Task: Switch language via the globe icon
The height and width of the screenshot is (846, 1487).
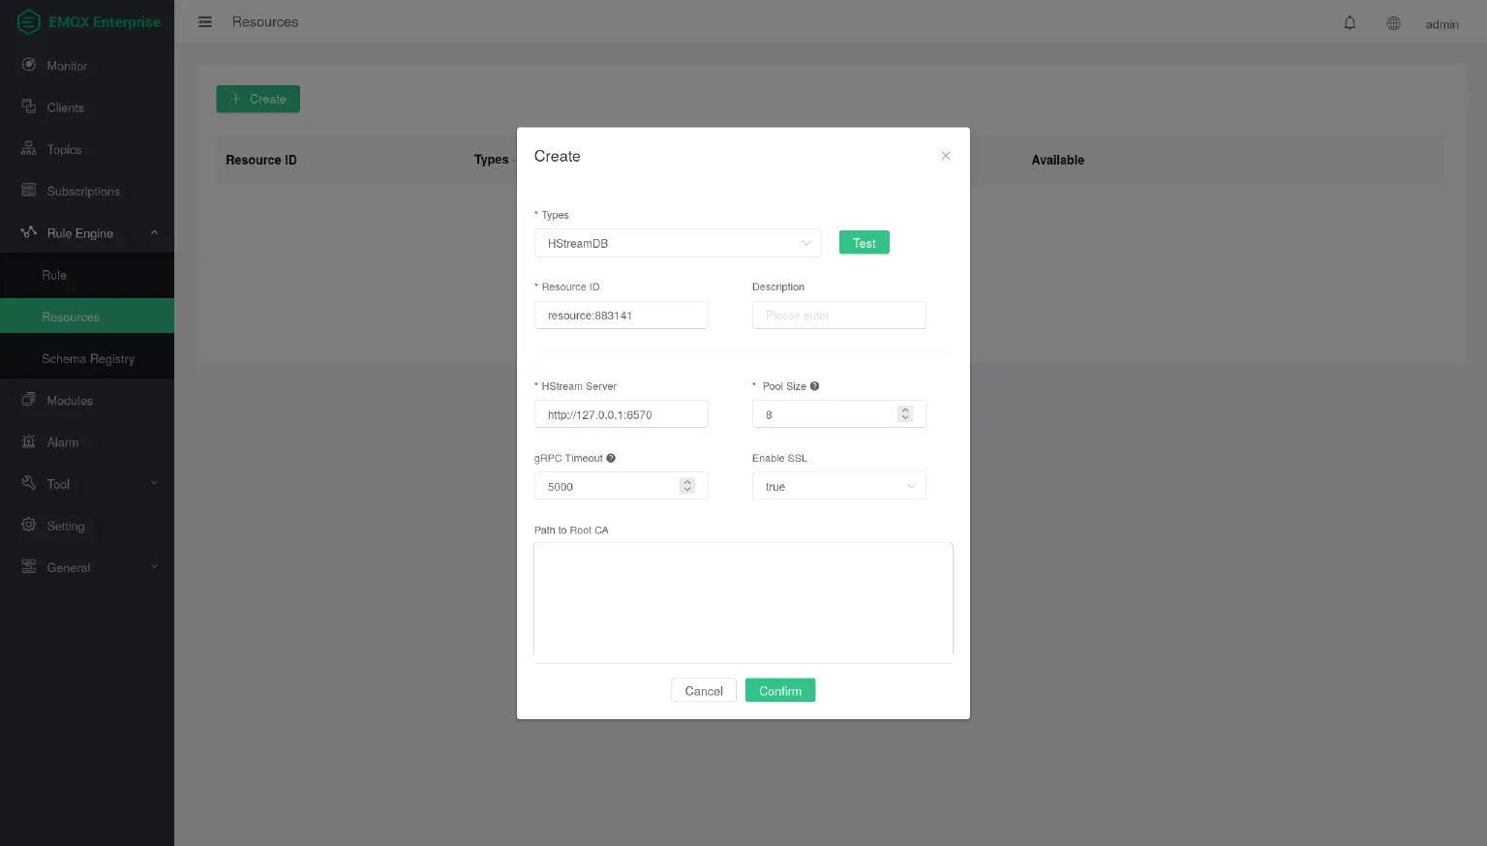Action: click(x=1393, y=22)
